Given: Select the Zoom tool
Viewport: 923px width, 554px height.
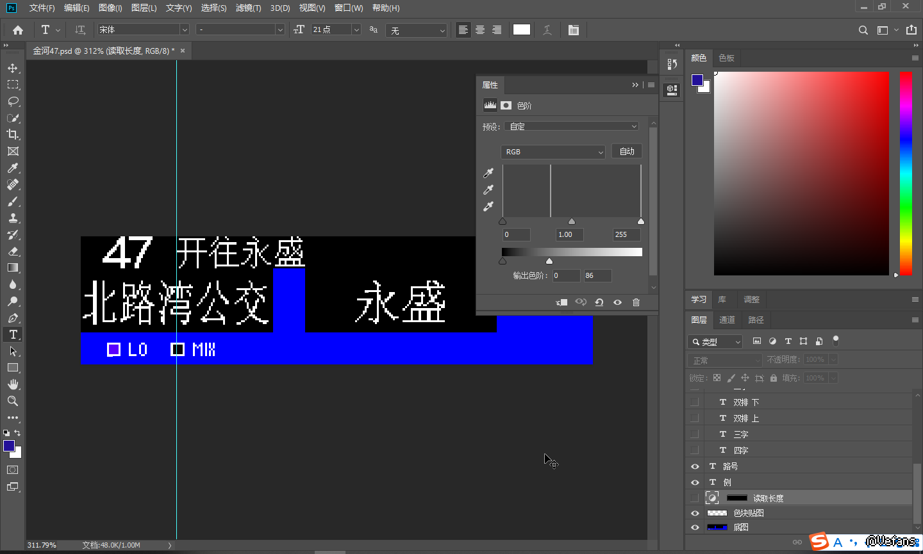Looking at the screenshot, I should coord(13,401).
